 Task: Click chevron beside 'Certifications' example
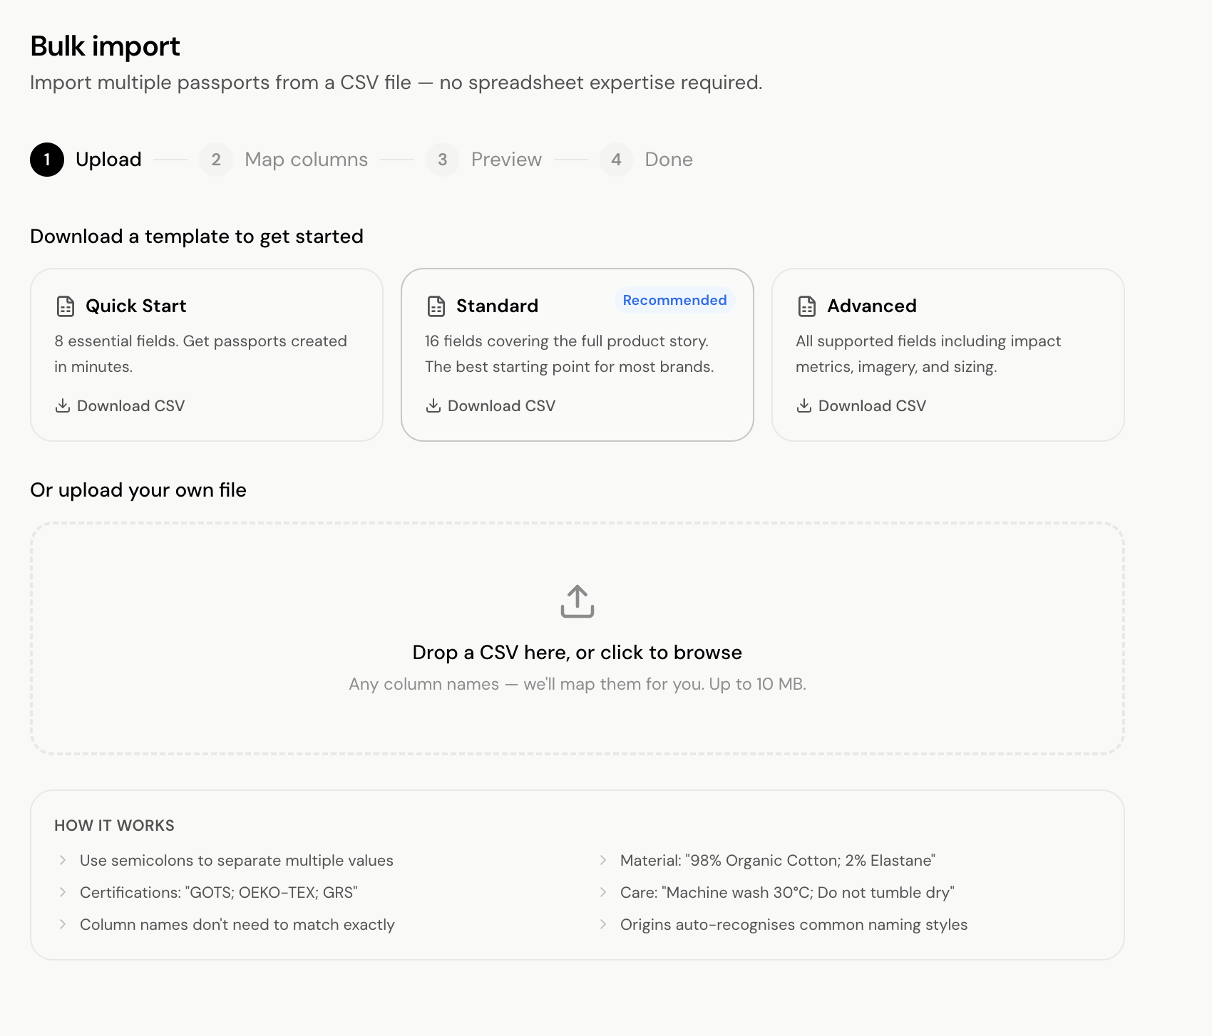coord(63,892)
